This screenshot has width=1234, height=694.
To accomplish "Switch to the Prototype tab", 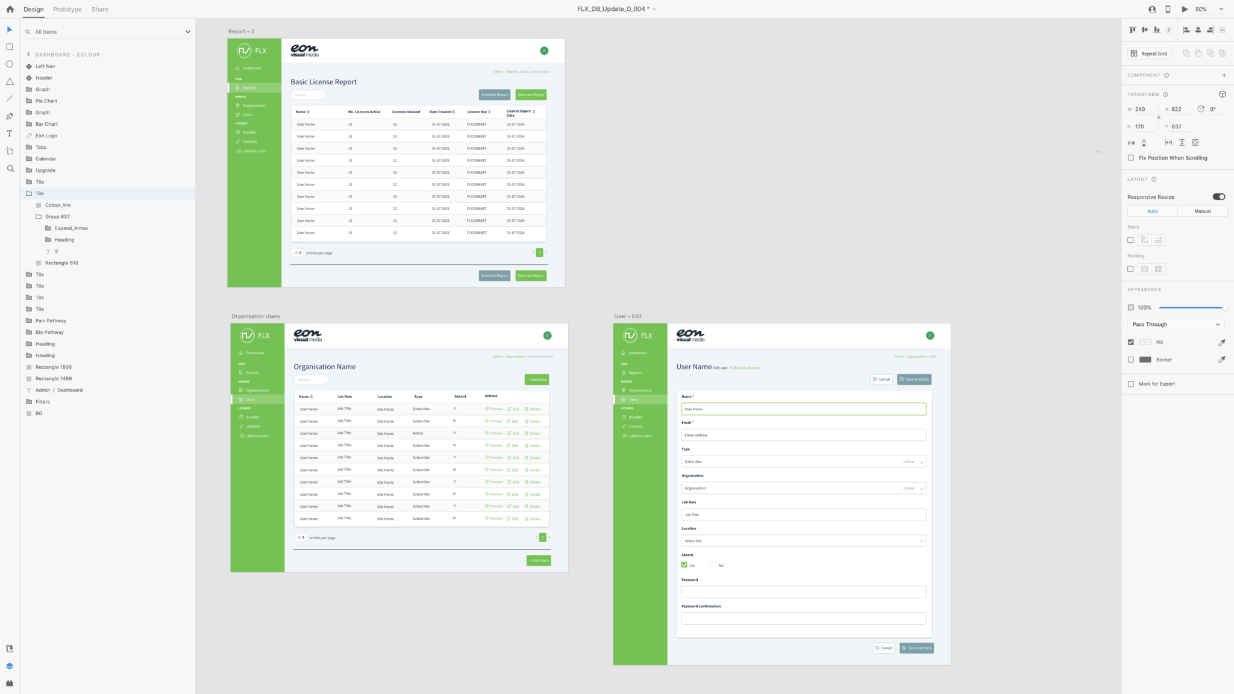I will 67,9.
